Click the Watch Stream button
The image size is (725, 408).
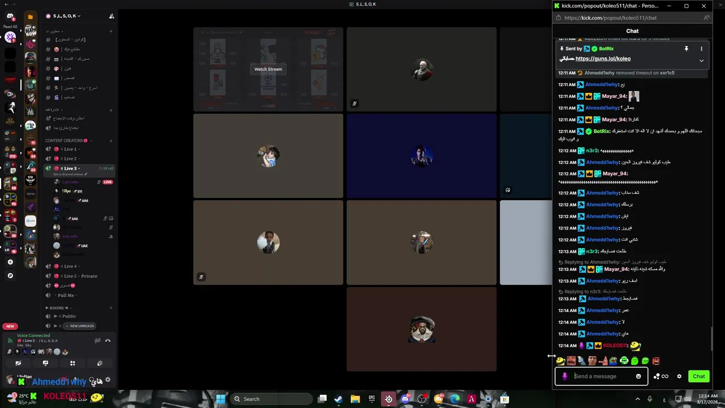(268, 69)
